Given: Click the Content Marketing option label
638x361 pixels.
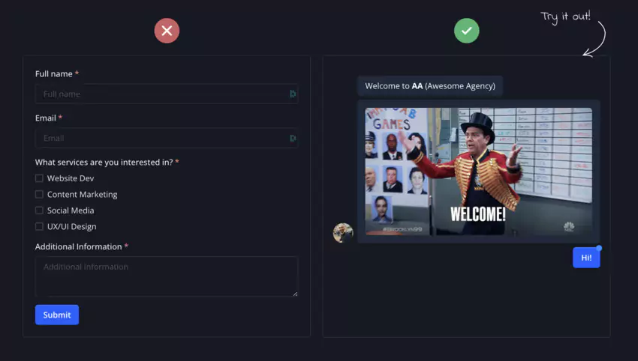Looking at the screenshot, I should point(83,195).
